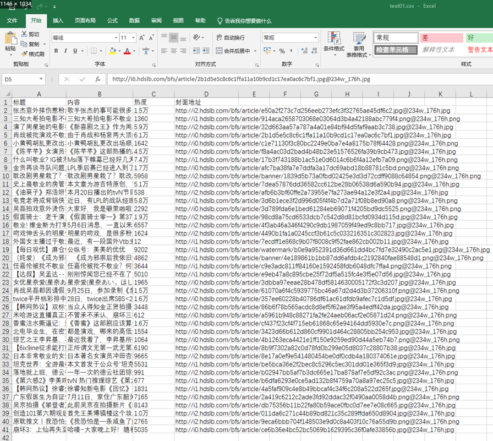
Task: Open the Font dialog launcher
Action: coord(154,65)
